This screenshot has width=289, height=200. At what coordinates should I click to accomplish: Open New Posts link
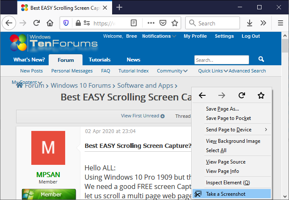point(31,71)
